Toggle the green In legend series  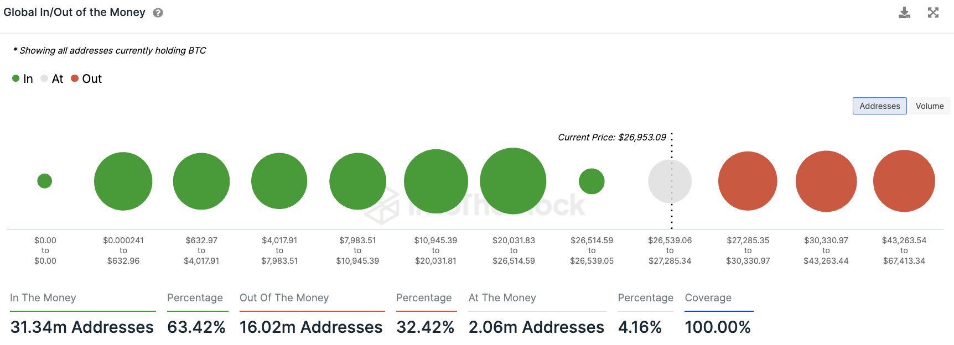pos(23,79)
